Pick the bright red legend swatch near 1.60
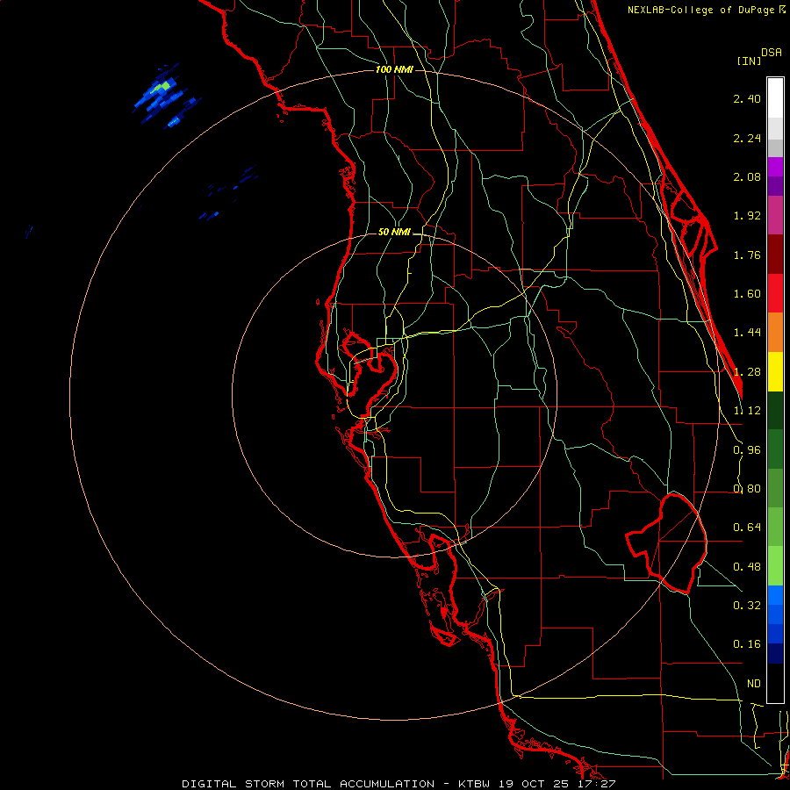This screenshot has height=790, width=790. (775, 293)
